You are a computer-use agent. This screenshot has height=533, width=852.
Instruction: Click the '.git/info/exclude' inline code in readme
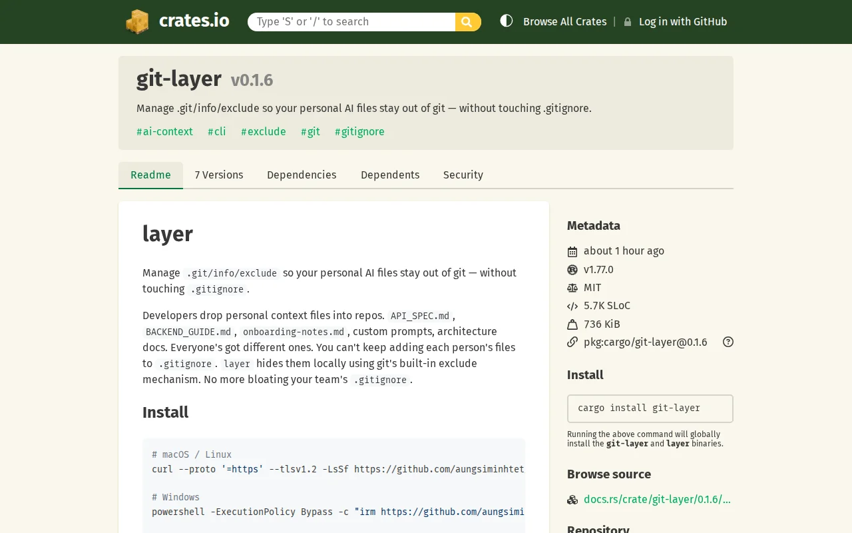point(232,273)
